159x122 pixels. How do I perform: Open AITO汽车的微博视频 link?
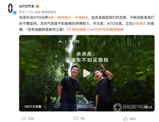pyautogui.click(x=107, y=30)
